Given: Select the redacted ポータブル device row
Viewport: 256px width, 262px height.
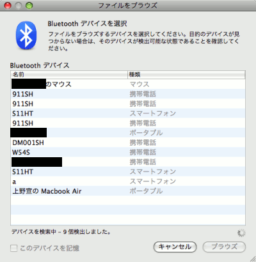Looking at the screenshot, I should pyautogui.click(x=128, y=133).
